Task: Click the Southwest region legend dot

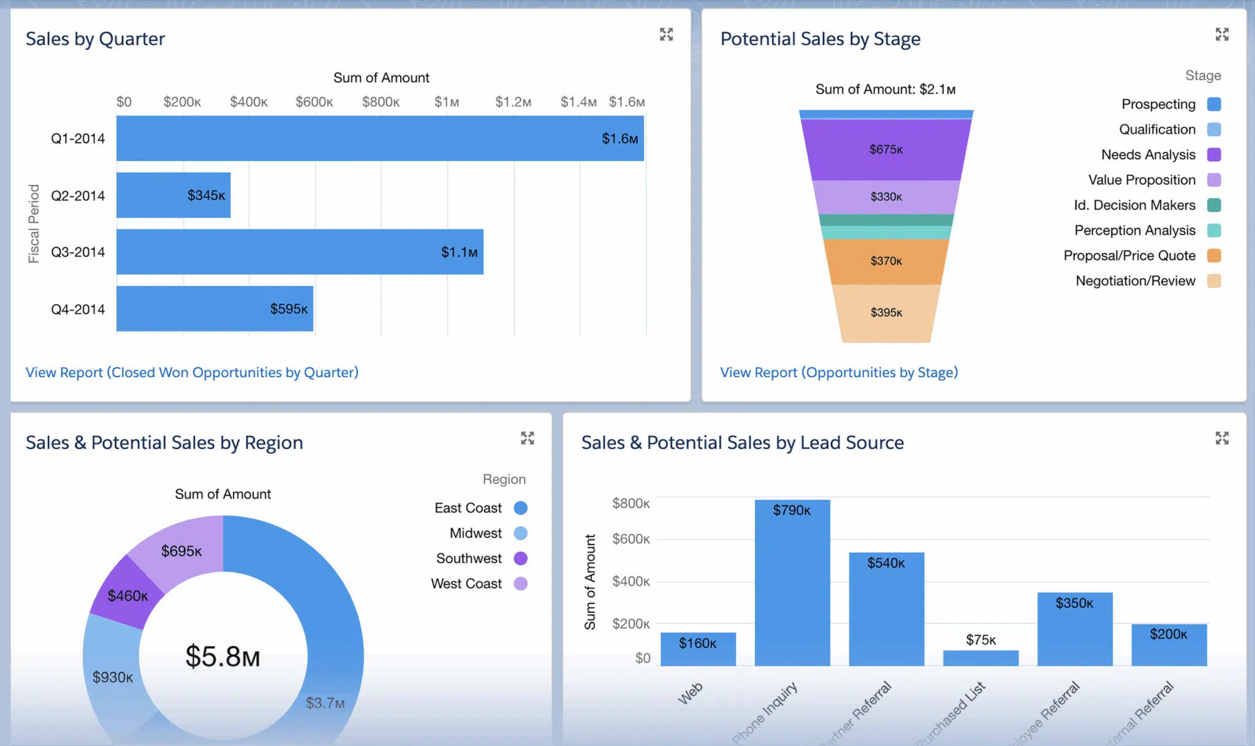Action: tap(520, 558)
